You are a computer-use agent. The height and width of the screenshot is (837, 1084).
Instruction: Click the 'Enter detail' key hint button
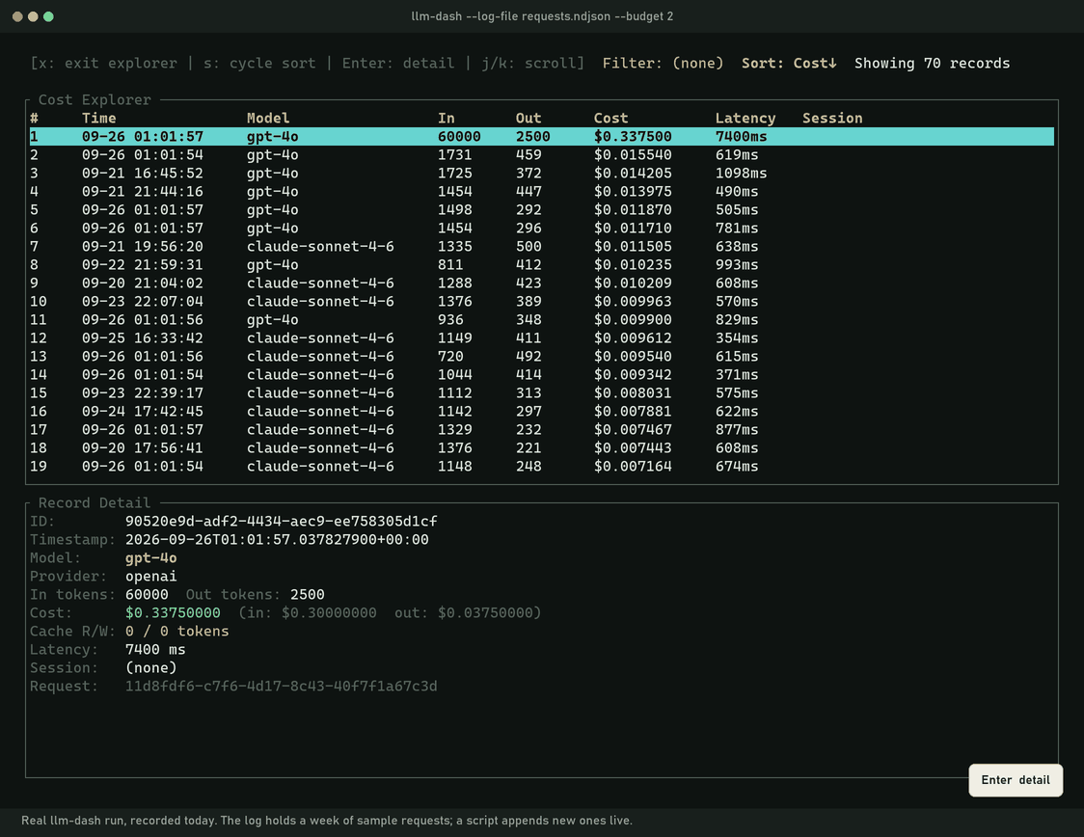coord(1015,780)
